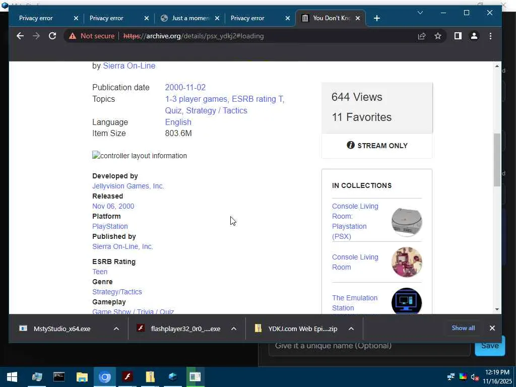Viewport: 516px width, 387px height.
Task: Open the ESRB rating T topic
Action: [257, 99]
